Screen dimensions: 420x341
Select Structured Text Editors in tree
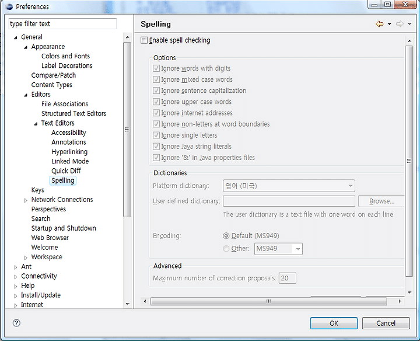(x=73, y=113)
